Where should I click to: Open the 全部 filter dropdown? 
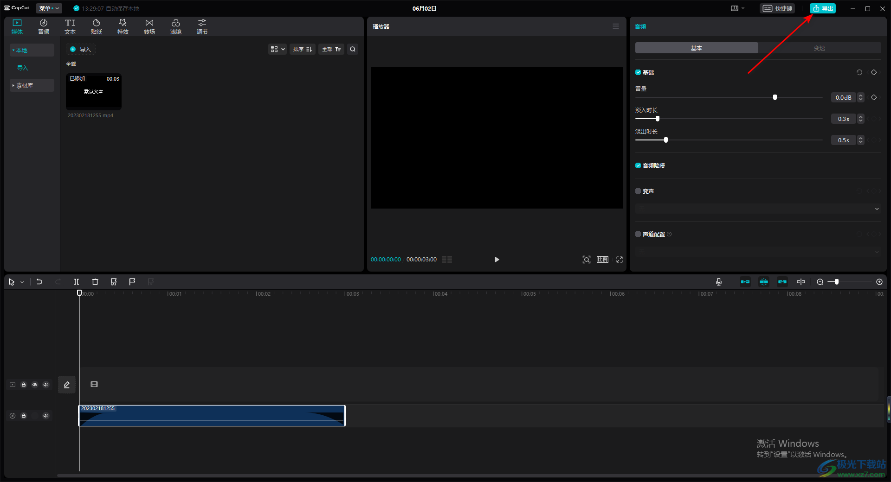click(x=331, y=49)
